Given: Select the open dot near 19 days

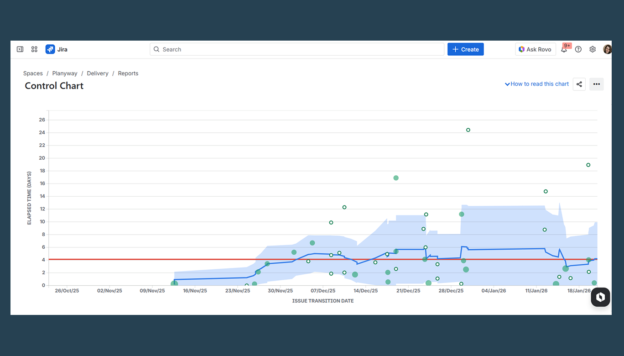Looking at the screenshot, I should coord(588,165).
